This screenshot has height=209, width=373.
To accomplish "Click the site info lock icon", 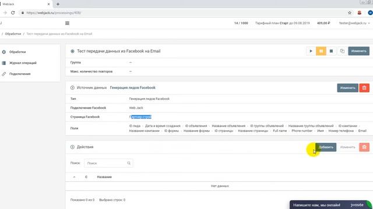I will point(22,13).
